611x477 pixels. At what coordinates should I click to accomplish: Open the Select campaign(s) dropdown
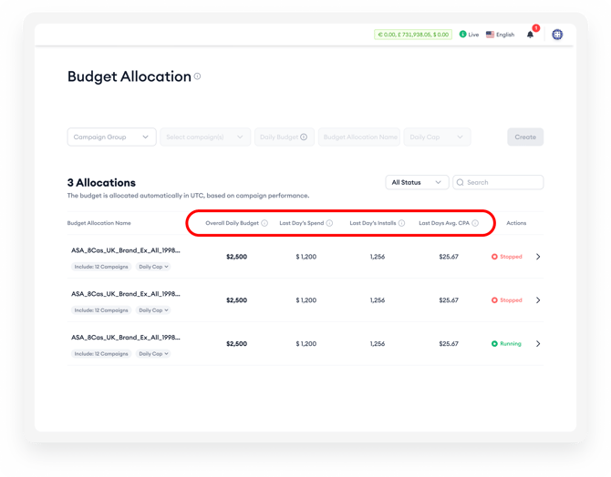(205, 137)
